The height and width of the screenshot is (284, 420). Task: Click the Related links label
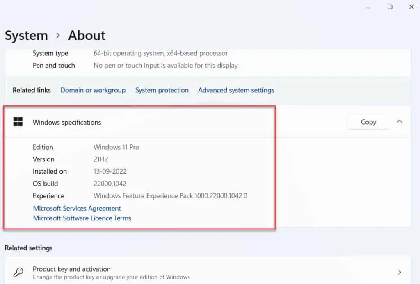click(32, 90)
